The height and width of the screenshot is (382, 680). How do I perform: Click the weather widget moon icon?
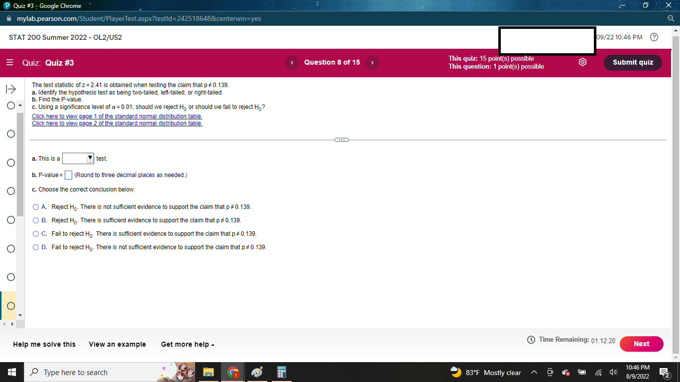click(456, 372)
